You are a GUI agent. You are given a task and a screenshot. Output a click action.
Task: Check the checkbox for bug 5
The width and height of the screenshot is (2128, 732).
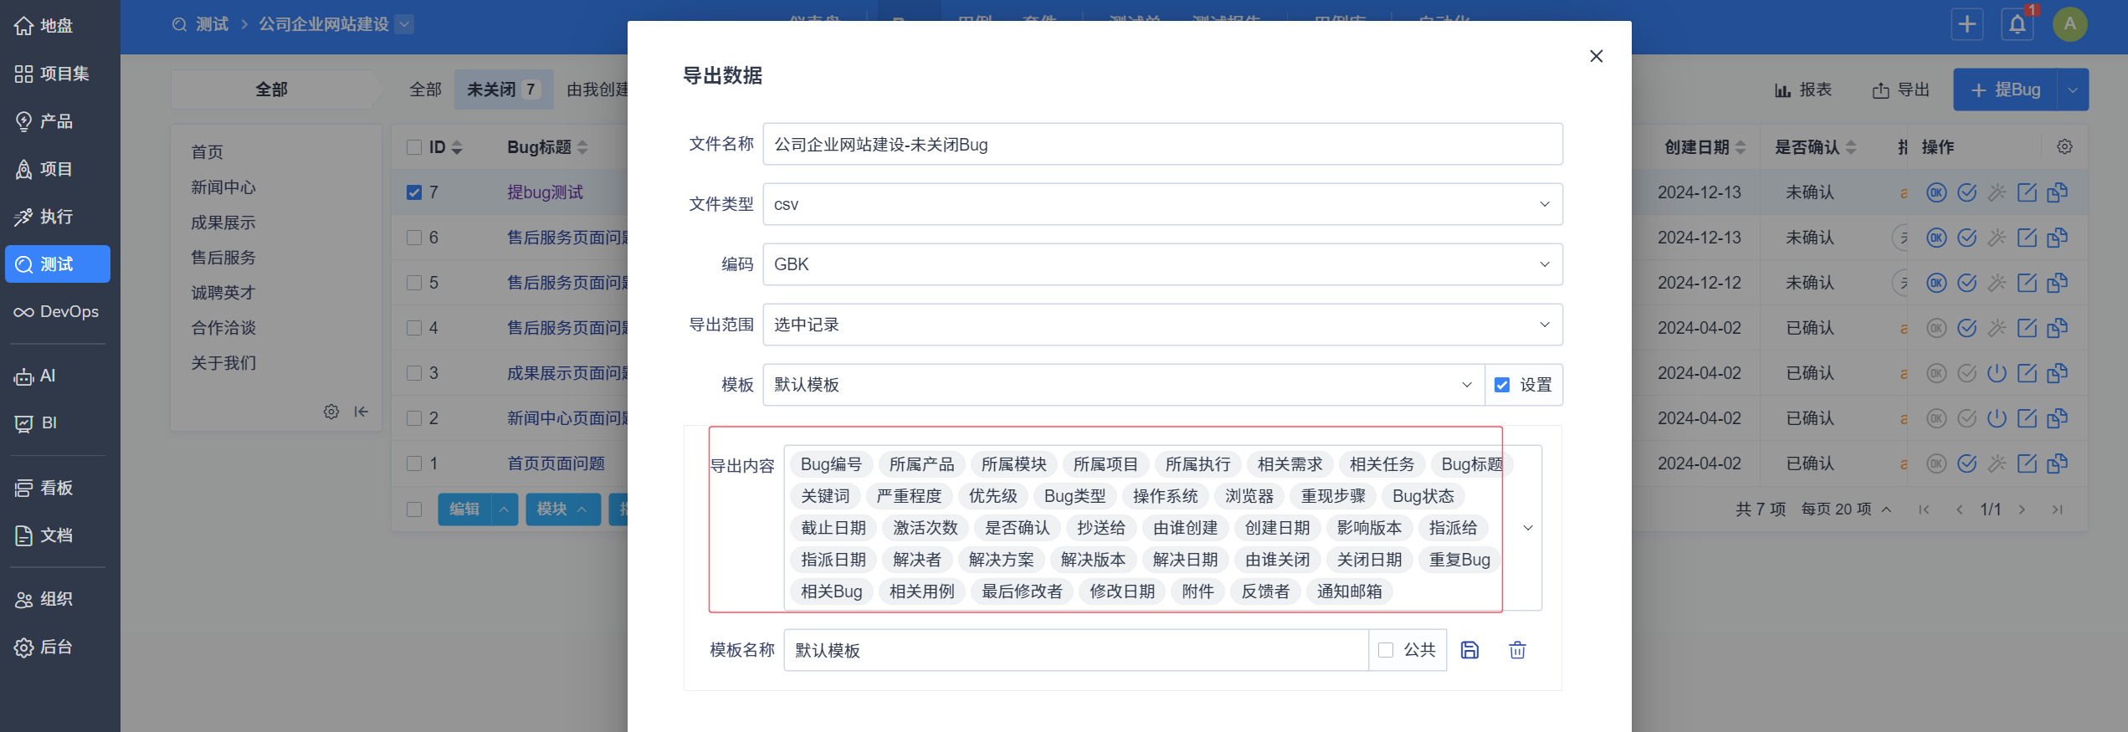point(414,283)
